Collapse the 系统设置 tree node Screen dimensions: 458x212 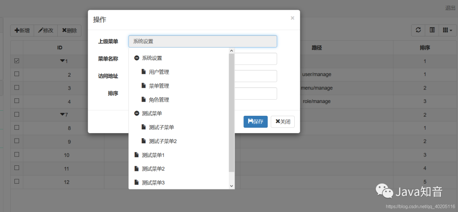click(x=137, y=58)
